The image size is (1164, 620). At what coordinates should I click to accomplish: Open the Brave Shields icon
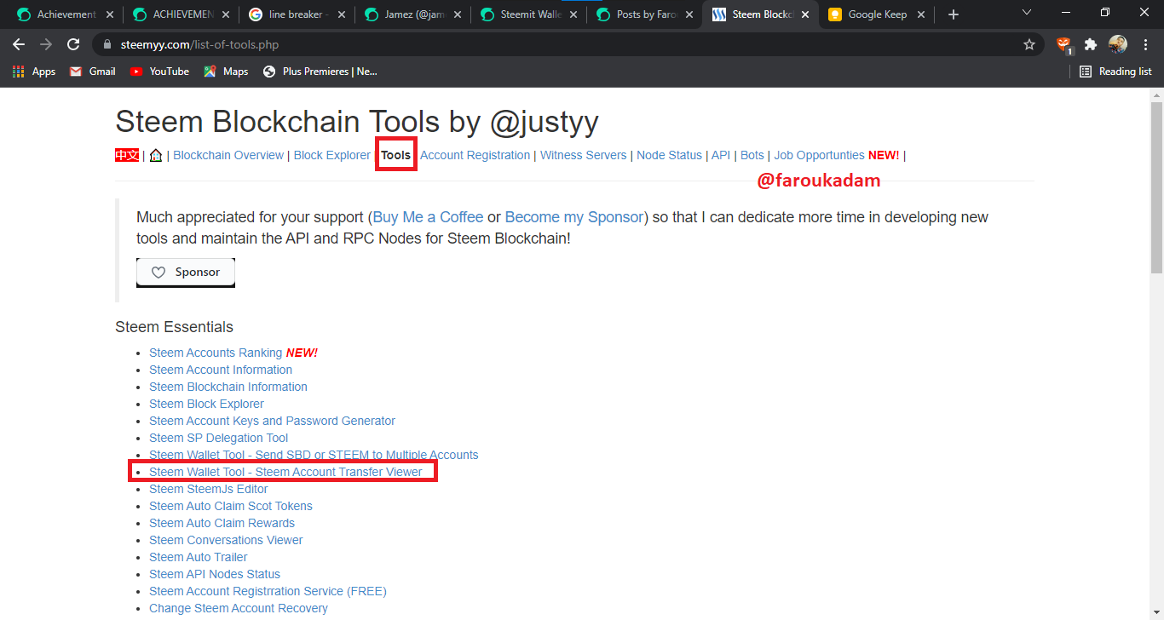click(x=1063, y=44)
